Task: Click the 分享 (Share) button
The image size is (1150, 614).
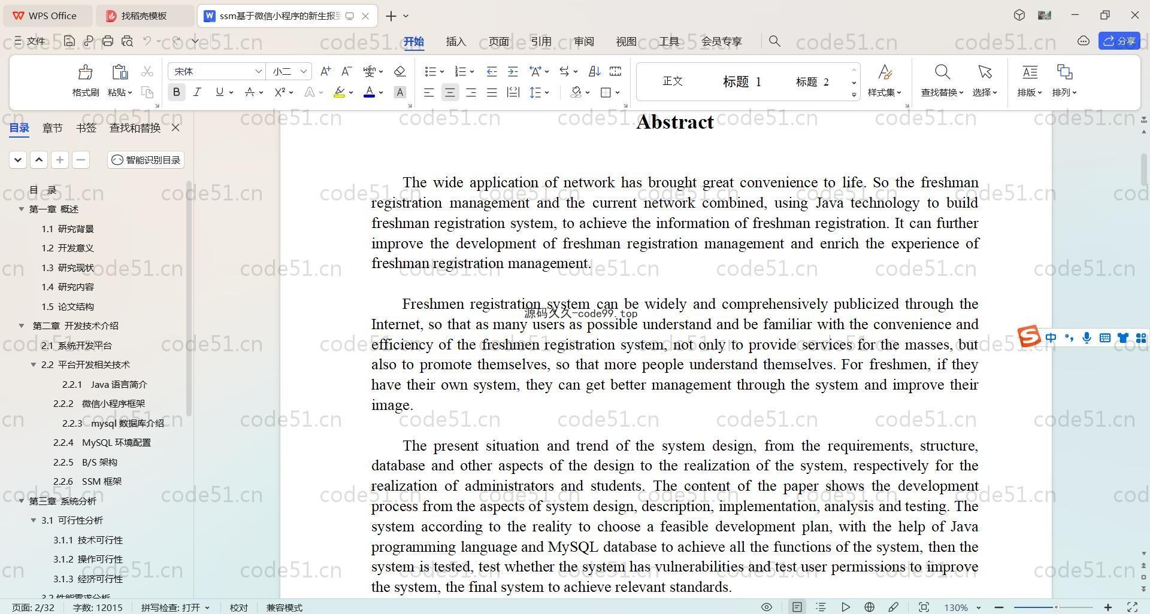Action: (x=1119, y=41)
